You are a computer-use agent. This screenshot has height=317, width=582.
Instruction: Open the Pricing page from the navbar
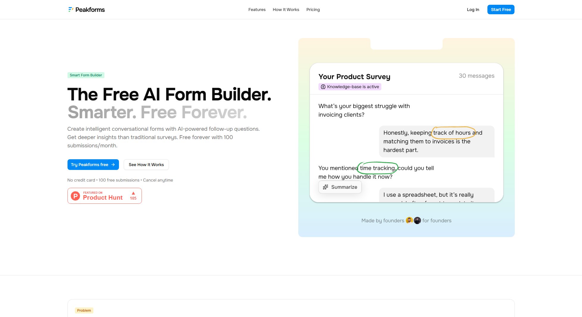pyautogui.click(x=313, y=10)
